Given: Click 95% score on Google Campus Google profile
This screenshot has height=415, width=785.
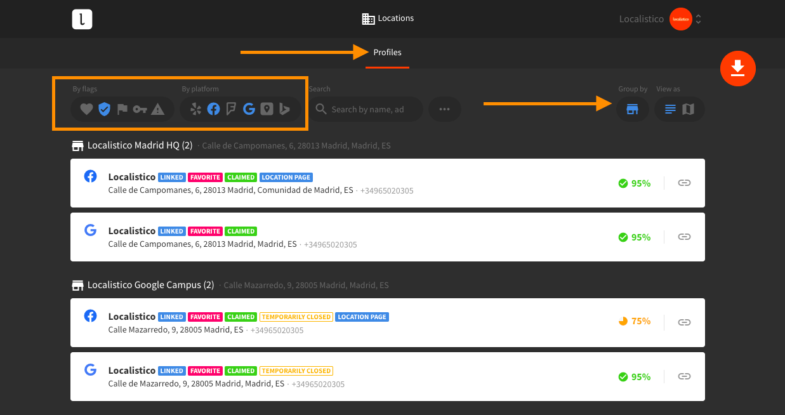Looking at the screenshot, I should click(x=635, y=377).
